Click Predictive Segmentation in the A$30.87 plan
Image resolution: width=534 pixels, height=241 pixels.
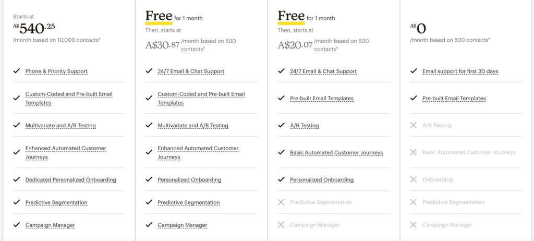[189, 202]
